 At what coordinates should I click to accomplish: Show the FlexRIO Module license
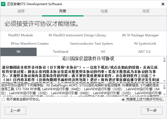(20, 35)
